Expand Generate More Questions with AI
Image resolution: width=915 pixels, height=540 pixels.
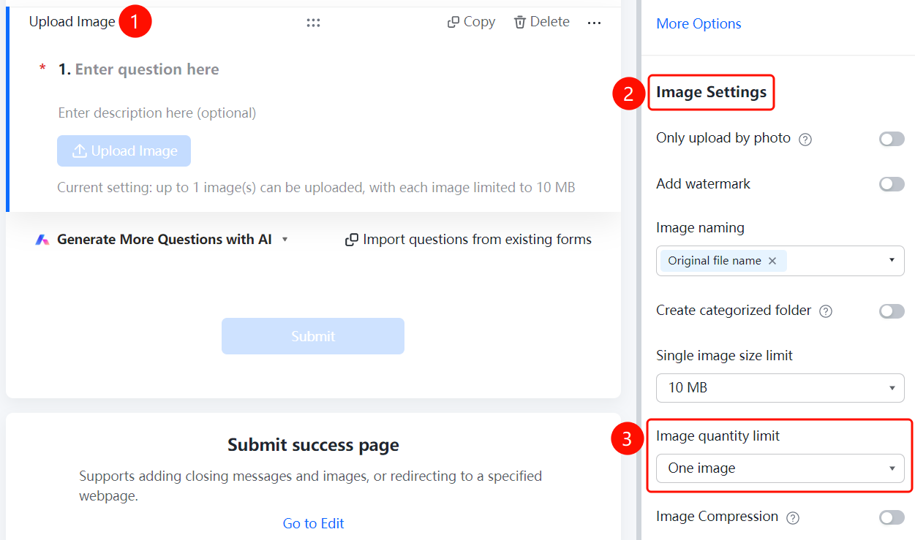coord(162,240)
